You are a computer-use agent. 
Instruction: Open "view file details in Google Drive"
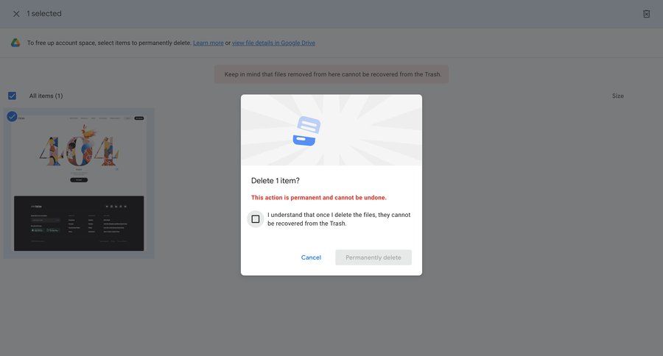(x=273, y=43)
